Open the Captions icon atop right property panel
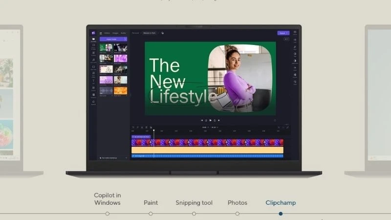Viewport: 391px width, 220px height. coord(295,32)
